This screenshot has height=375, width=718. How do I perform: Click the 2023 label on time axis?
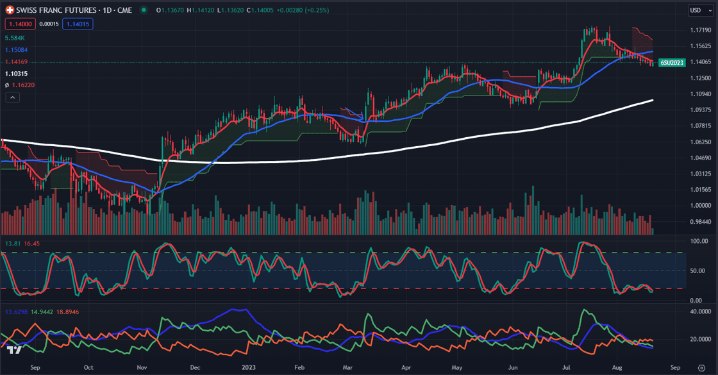pos(249,368)
